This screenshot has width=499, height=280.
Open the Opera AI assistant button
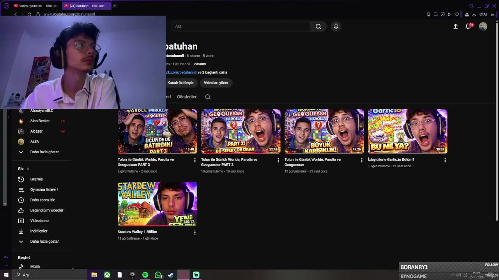click(483, 14)
